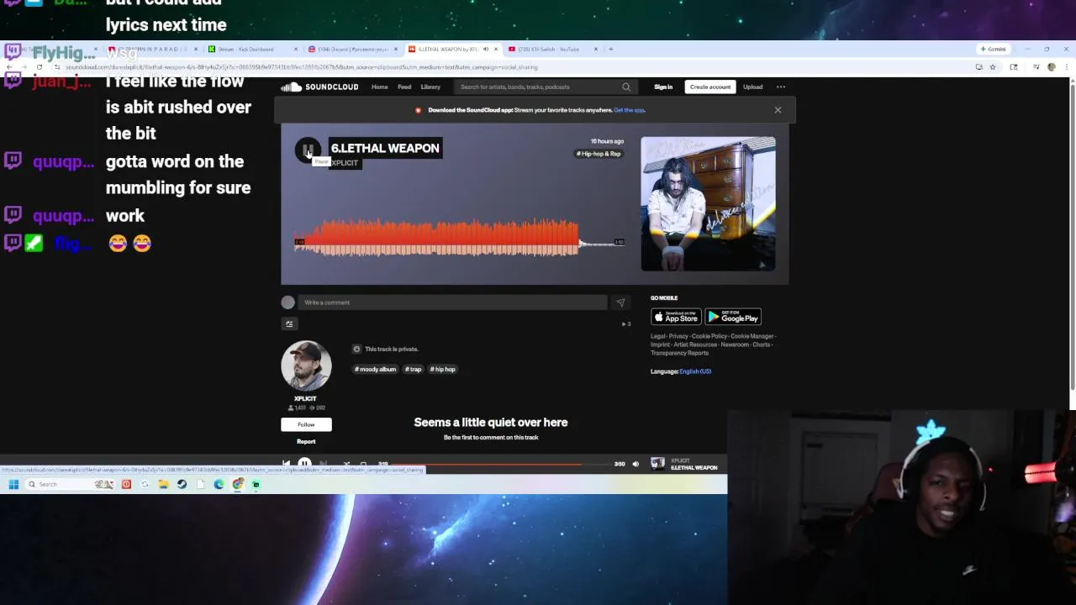Click the moody album tag
Screen dimensions: 1076x605
[375, 369]
